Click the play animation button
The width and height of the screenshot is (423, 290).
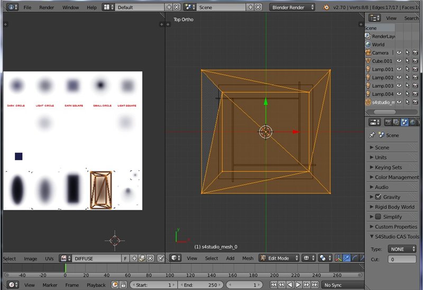point(298,285)
